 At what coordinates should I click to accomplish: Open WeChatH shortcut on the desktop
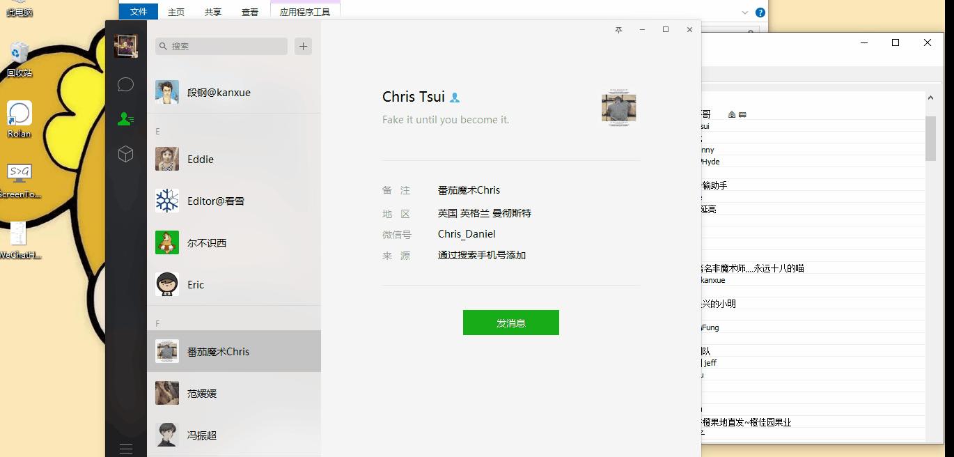tap(17, 233)
